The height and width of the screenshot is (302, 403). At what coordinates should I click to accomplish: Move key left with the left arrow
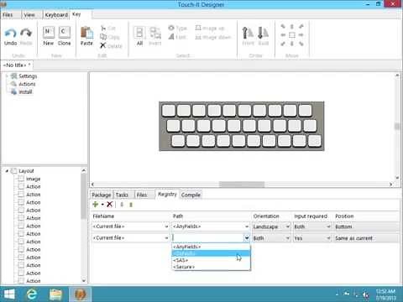coord(283,35)
